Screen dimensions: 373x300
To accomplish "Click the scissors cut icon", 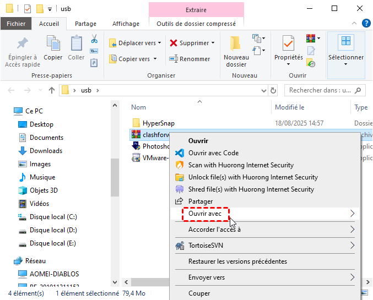I will 94,39.
